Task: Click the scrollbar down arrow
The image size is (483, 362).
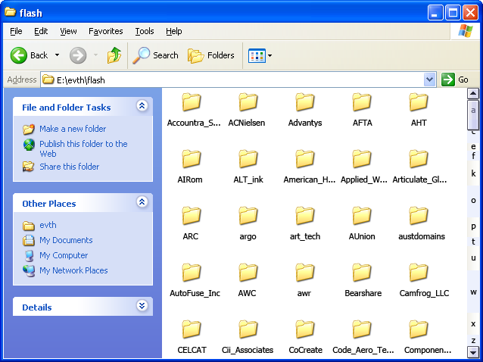Action: pos(473,351)
